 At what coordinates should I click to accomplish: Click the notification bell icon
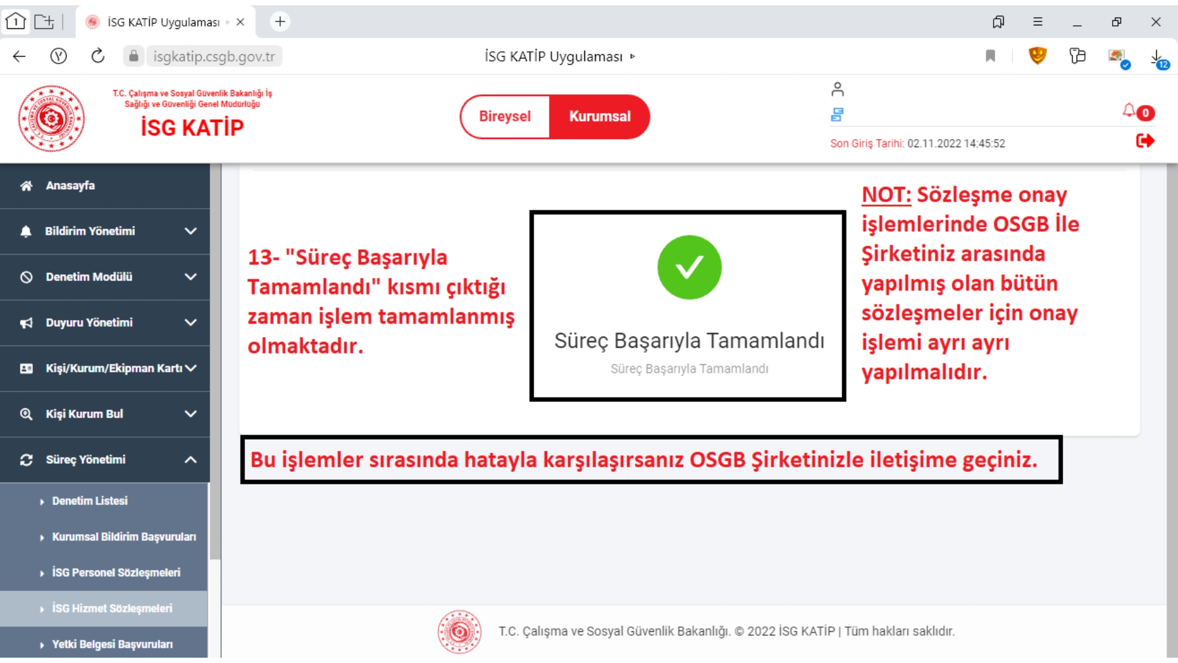coord(1129,110)
